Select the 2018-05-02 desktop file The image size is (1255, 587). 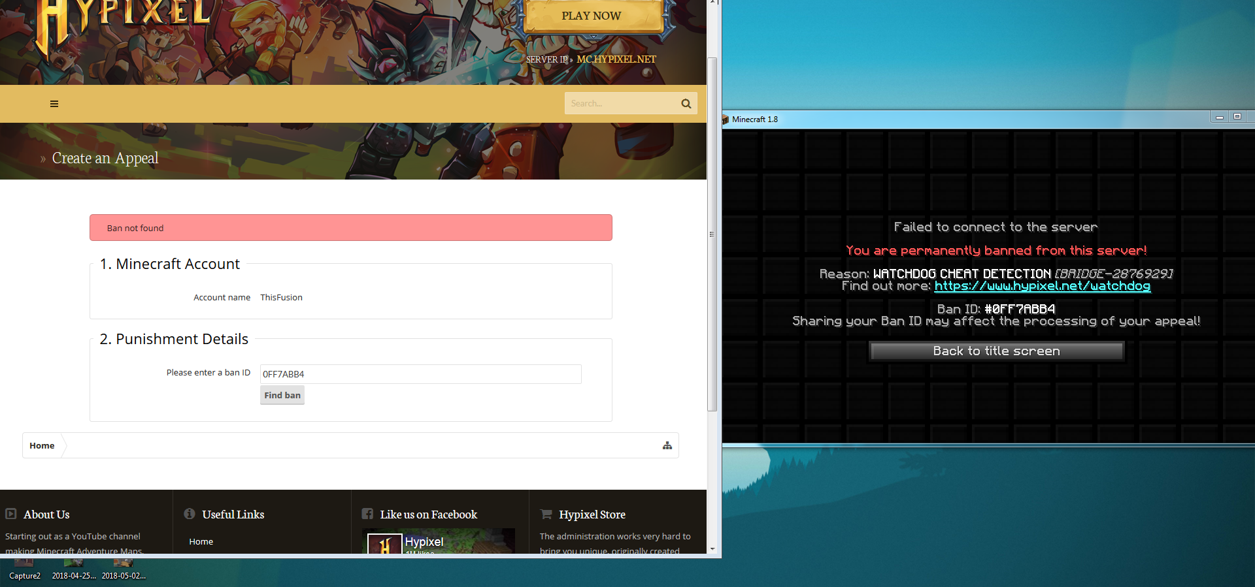click(124, 568)
